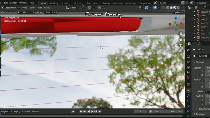Click the New Scene copy icon
This screenshot has width=210, height=118.
click(183, 3)
